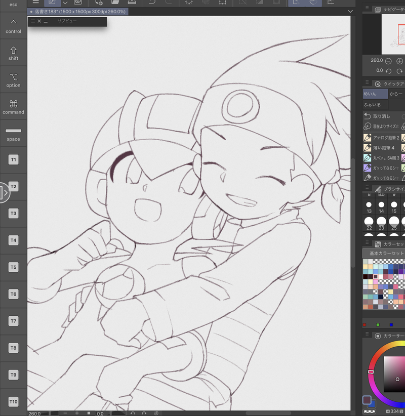Screen dimensions: 405x416
Task: Rotate canvas left in navigator panel
Action: tap(388, 71)
